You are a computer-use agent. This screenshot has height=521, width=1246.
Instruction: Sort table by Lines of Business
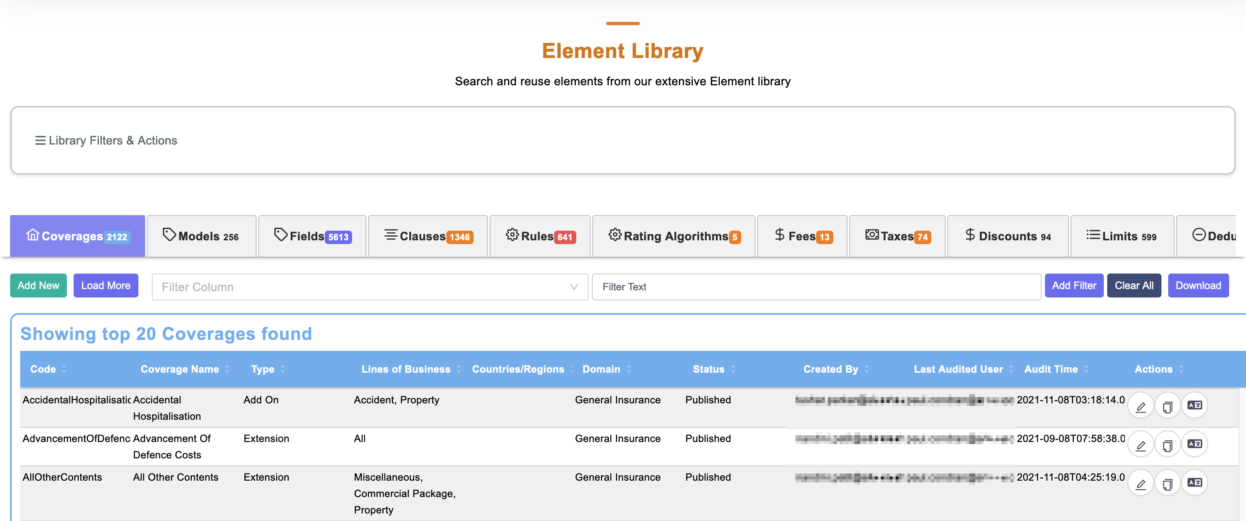click(x=459, y=369)
